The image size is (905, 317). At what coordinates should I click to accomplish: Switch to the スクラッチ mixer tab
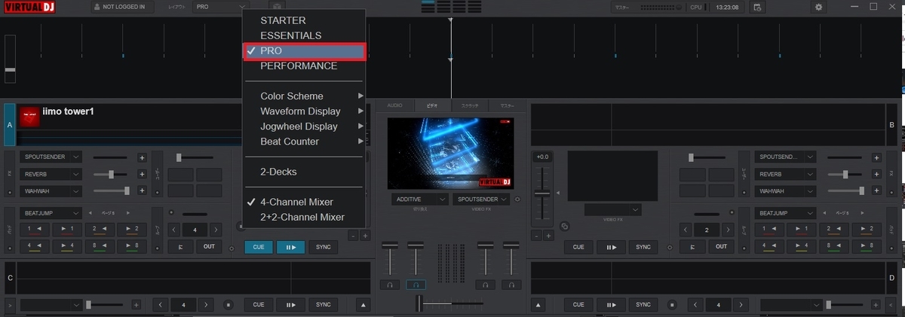click(470, 105)
